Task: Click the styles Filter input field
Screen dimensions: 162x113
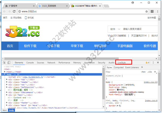Action: point(123,72)
